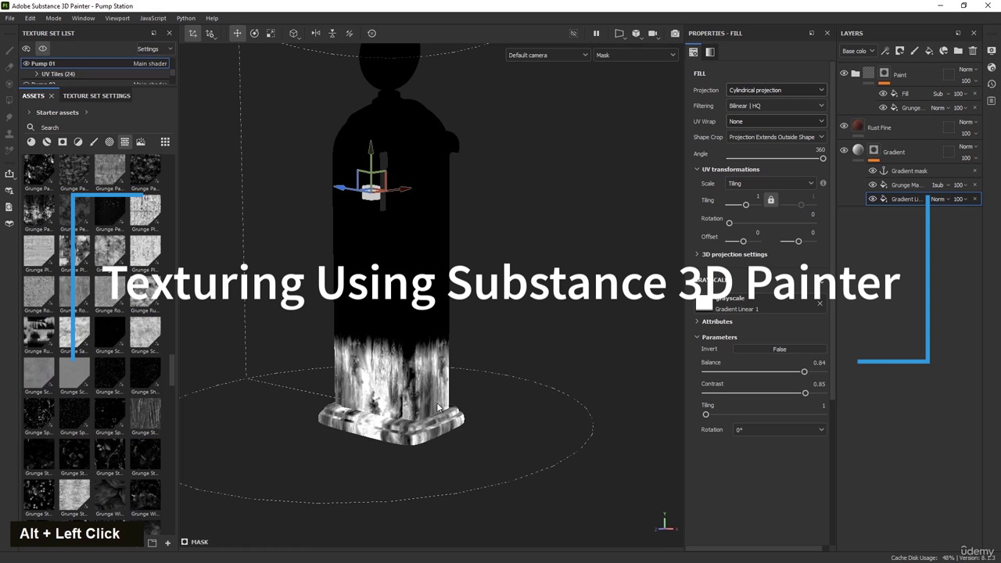Switch to the Texture Set Settings tab
The width and height of the screenshot is (1001, 563).
[96, 95]
